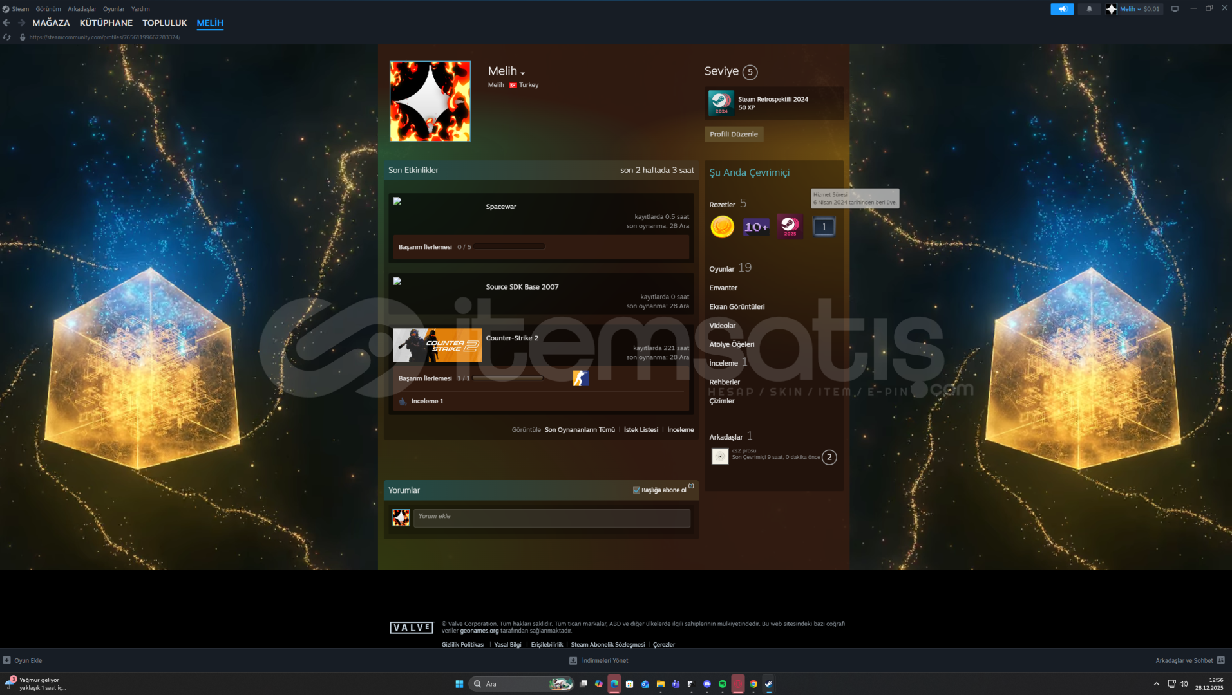The height and width of the screenshot is (695, 1232).
Task: Switch to the TOPLULUK tab
Action: (x=165, y=23)
